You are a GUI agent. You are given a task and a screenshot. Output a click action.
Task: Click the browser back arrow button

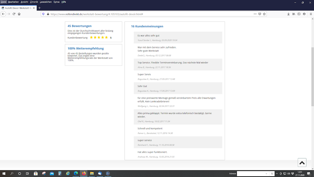[3, 14]
